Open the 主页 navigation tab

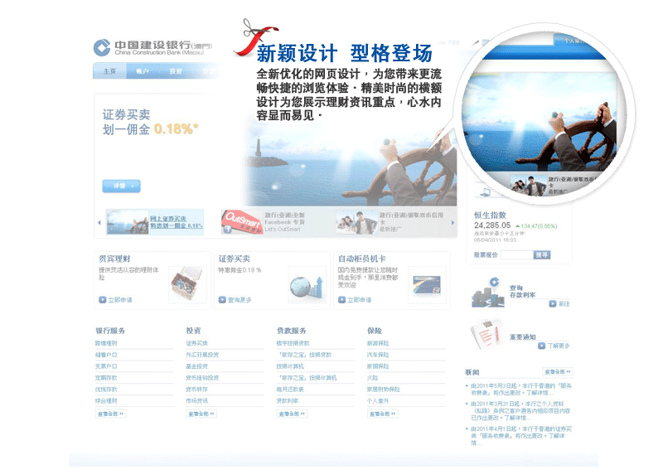(x=109, y=71)
